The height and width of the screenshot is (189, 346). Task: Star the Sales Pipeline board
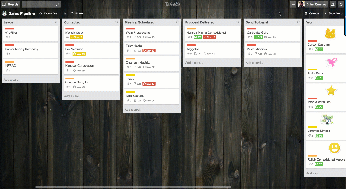[x=65, y=13]
